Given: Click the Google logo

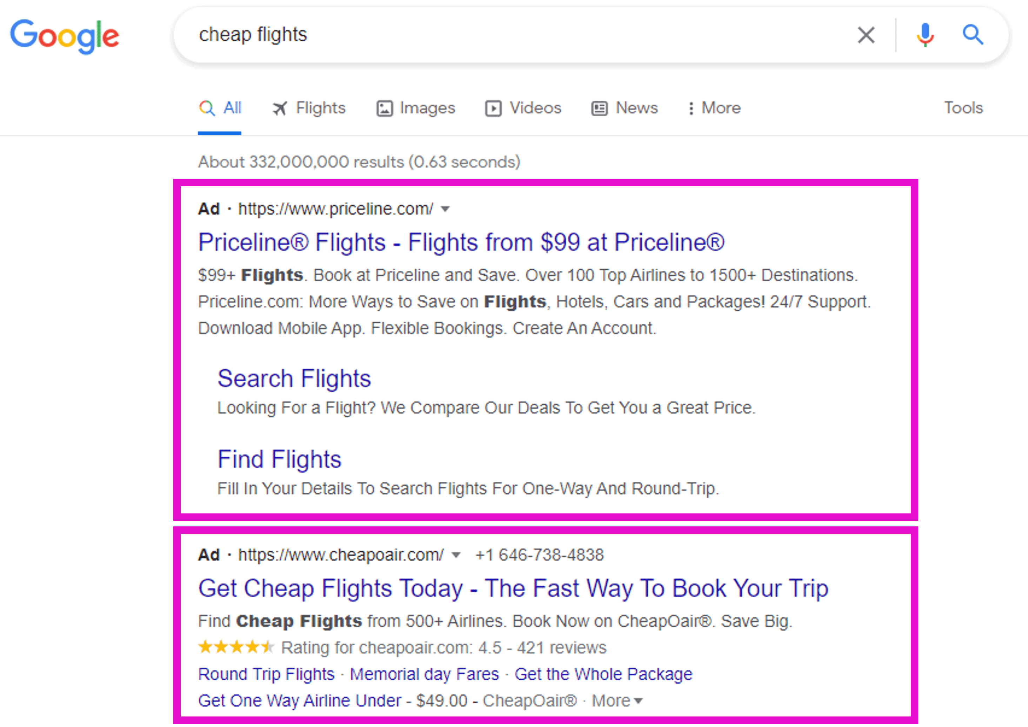Looking at the screenshot, I should pyautogui.click(x=65, y=36).
